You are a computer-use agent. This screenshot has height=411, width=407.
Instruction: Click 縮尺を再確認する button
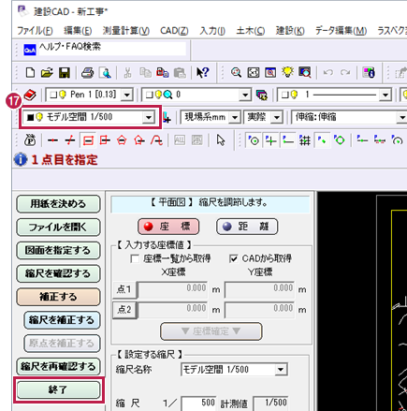58,366
